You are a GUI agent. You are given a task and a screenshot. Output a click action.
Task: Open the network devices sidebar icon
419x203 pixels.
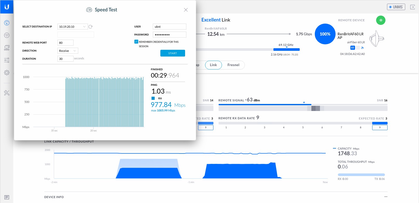tap(7, 48)
